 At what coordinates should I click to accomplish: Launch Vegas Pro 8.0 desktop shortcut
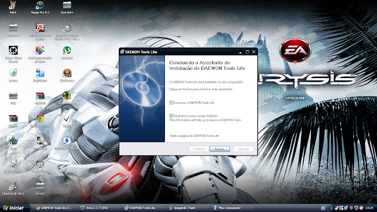click(40, 5)
